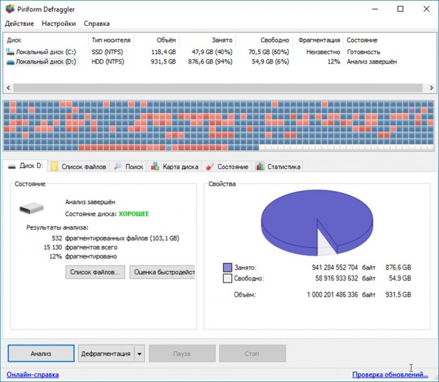
Task: Click the pill icon on the Состояние tab
Action: tap(209, 167)
